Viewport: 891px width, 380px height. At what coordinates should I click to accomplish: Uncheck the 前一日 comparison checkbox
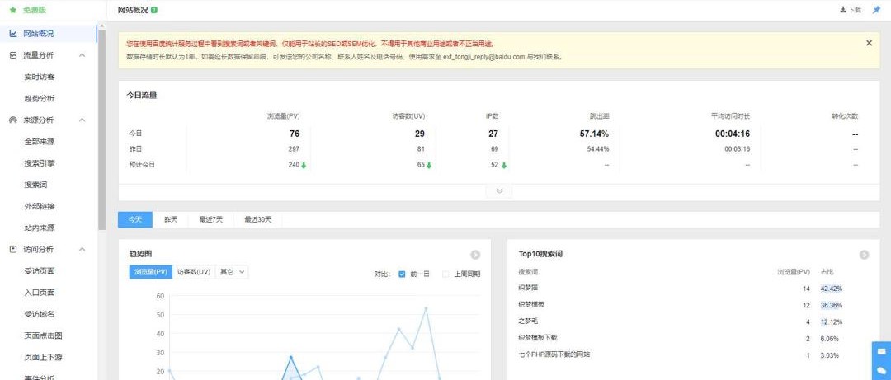point(402,273)
